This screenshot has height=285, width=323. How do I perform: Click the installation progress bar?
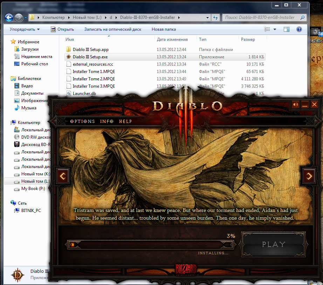click(151, 244)
